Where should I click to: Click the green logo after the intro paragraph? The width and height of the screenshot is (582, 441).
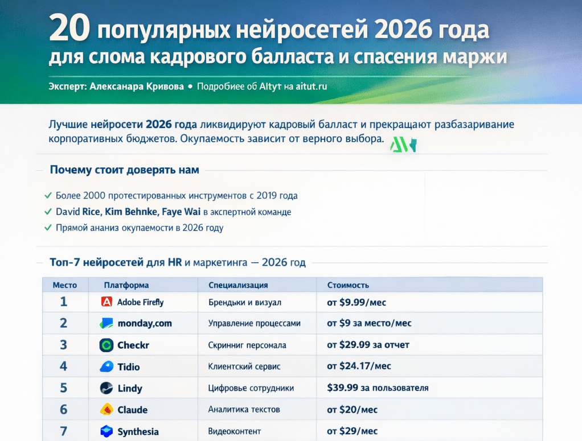point(403,146)
